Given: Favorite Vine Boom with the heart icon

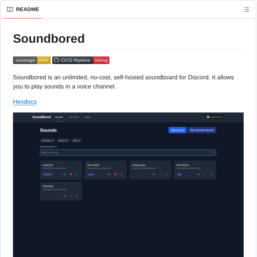Looking at the screenshot, I should click(204, 174).
